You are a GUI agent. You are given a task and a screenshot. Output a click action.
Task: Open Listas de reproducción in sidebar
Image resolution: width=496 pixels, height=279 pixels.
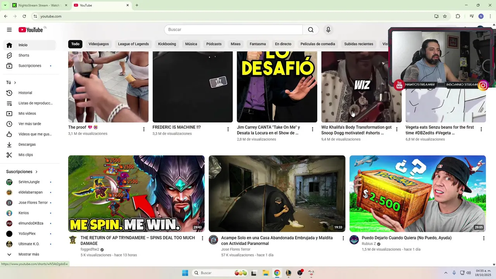pyautogui.click(x=29, y=103)
